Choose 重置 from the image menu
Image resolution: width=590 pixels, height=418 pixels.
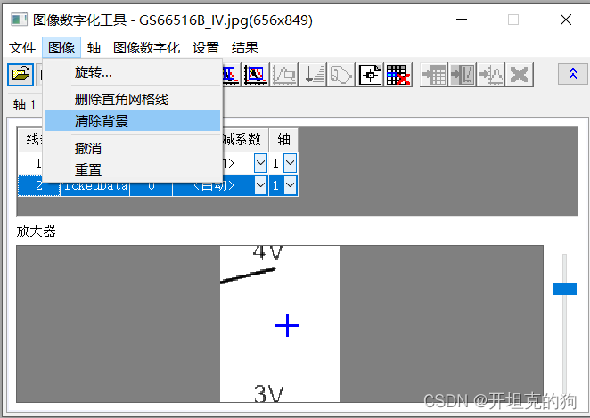[133, 169]
